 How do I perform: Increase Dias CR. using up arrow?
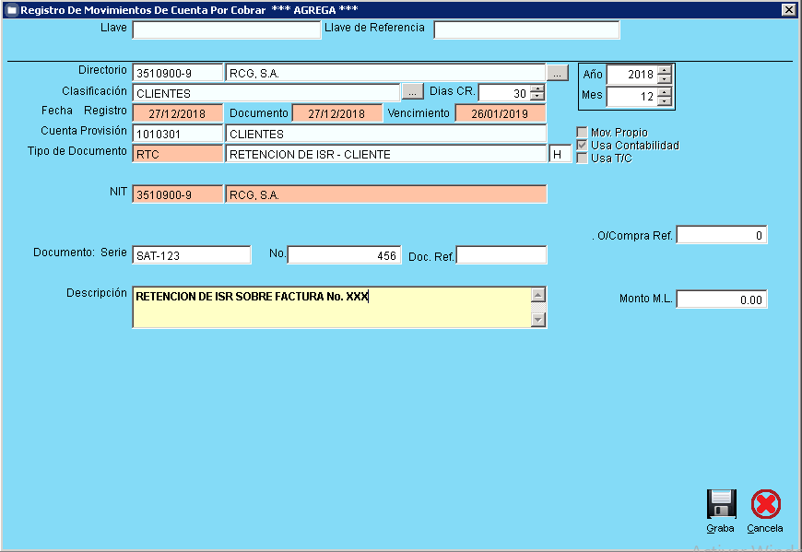pyautogui.click(x=537, y=88)
